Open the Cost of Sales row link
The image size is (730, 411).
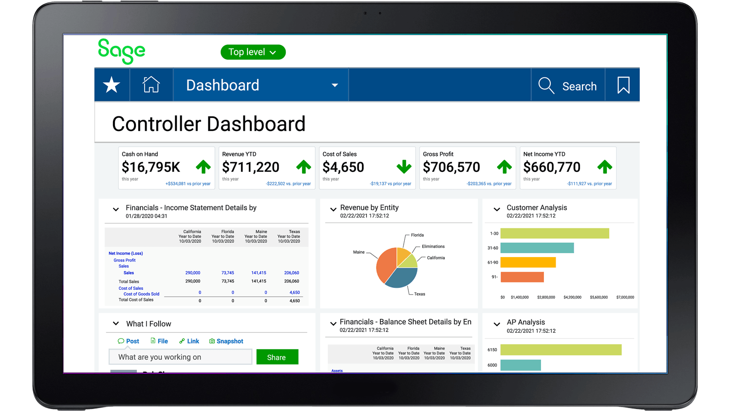[x=131, y=288]
